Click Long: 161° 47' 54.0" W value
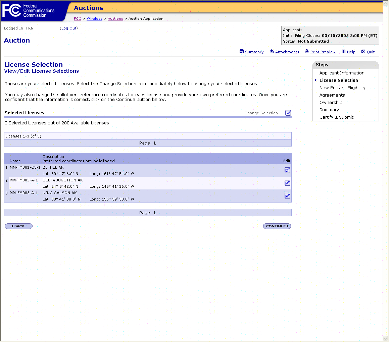 pyautogui.click(x=112, y=174)
